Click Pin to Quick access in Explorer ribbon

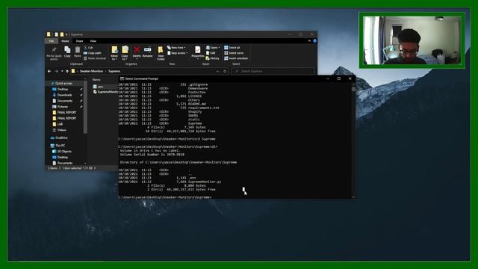[x=54, y=53]
